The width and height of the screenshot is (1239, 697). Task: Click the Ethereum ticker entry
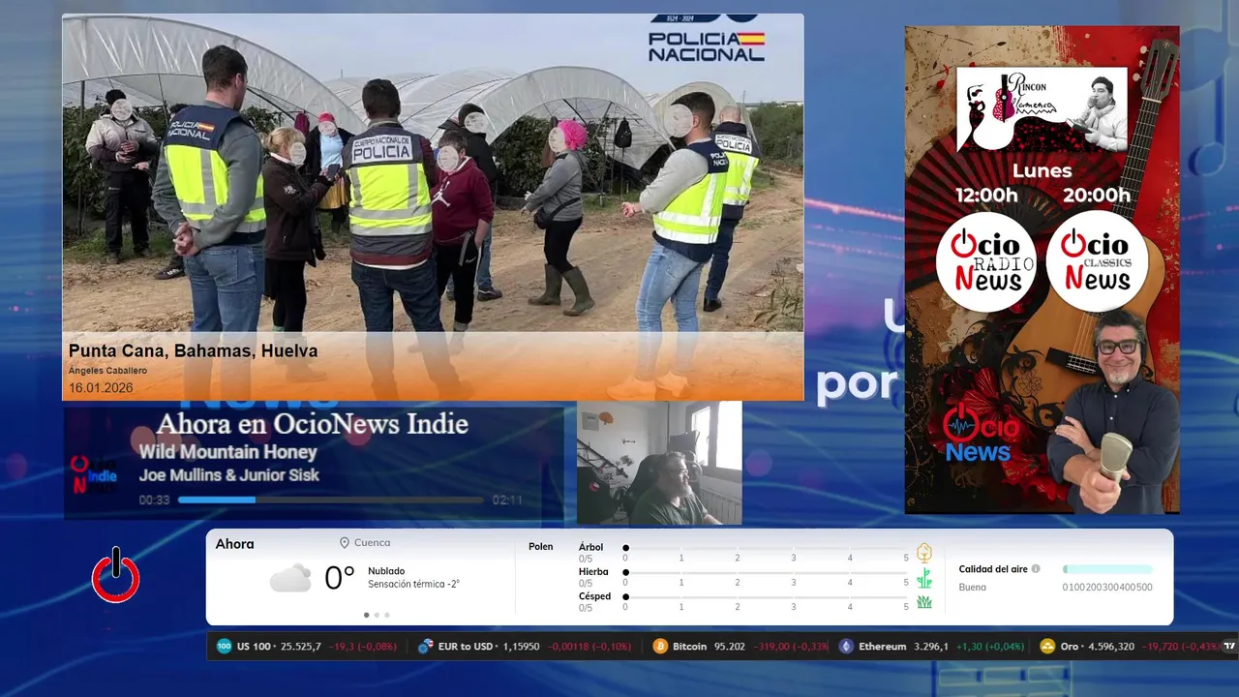932,646
